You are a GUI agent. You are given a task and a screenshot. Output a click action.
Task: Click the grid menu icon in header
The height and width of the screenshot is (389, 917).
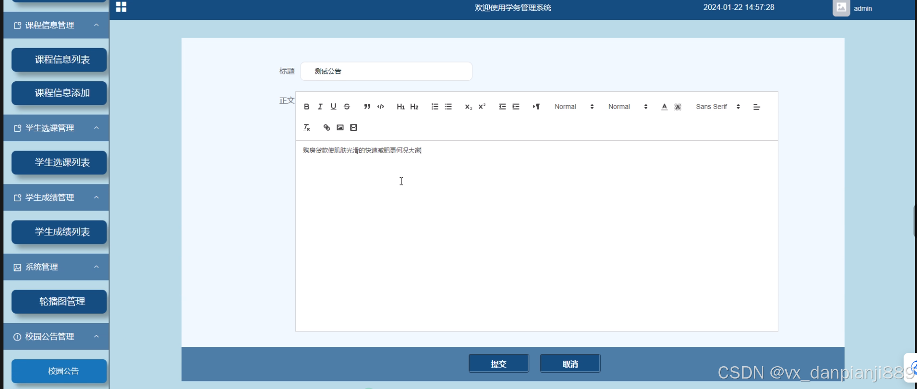coord(121,7)
